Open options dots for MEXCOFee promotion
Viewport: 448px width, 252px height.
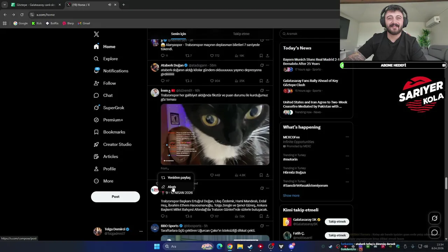click(x=347, y=137)
